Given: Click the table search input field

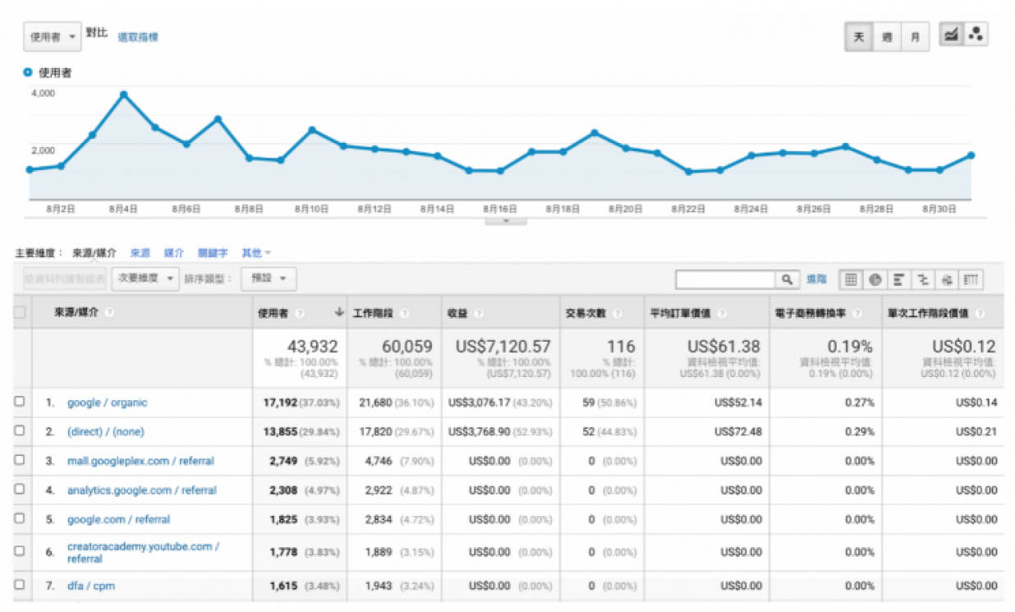Looking at the screenshot, I should click(x=726, y=280).
